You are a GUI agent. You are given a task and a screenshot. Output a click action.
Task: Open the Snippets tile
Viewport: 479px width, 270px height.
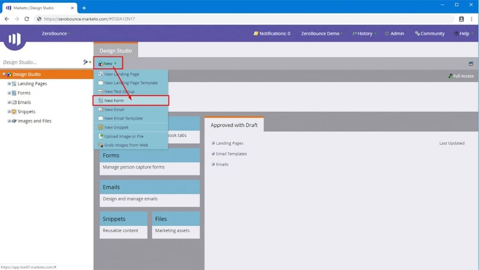[123, 225]
